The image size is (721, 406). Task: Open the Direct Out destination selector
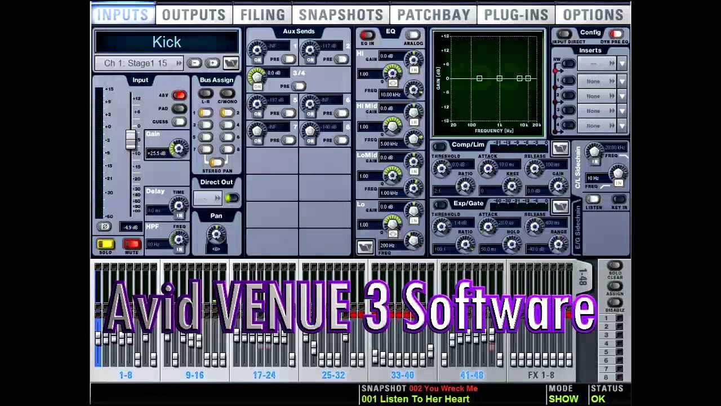click(x=208, y=198)
